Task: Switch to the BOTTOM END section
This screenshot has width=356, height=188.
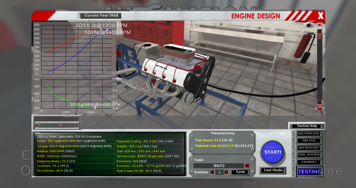Action: tap(309, 133)
